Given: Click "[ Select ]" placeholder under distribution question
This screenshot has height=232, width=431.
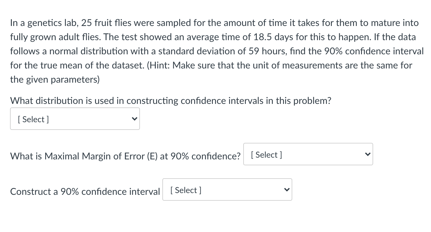Looking at the screenshot, I should click(33, 119).
